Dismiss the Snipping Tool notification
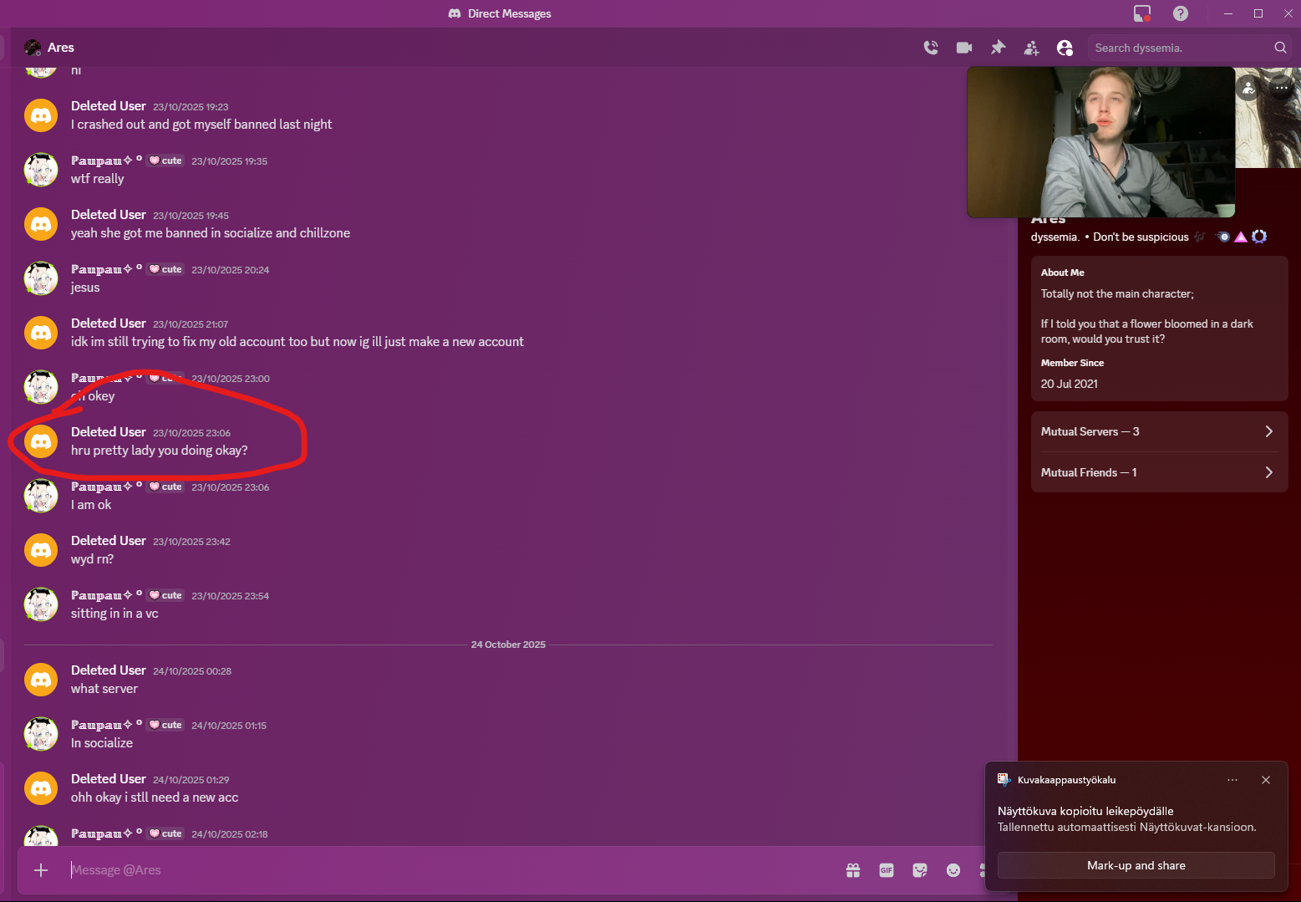 tap(1265, 780)
